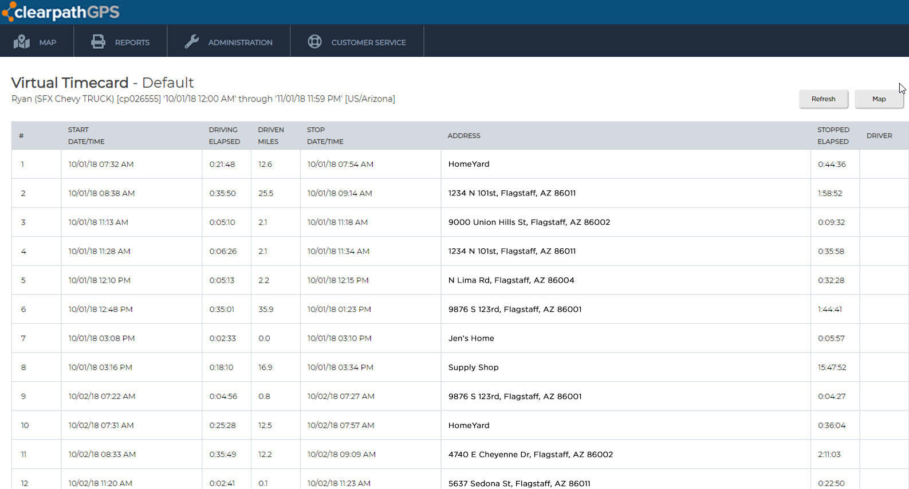Click the lifebuoy Customer Service icon

(x=314, y=42)
